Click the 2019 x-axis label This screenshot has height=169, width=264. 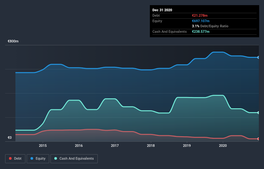click(187, 146)
